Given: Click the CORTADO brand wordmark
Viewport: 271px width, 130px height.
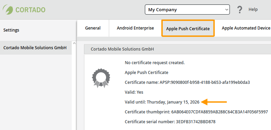Looking at the screenshot, I should click(30, 10).
